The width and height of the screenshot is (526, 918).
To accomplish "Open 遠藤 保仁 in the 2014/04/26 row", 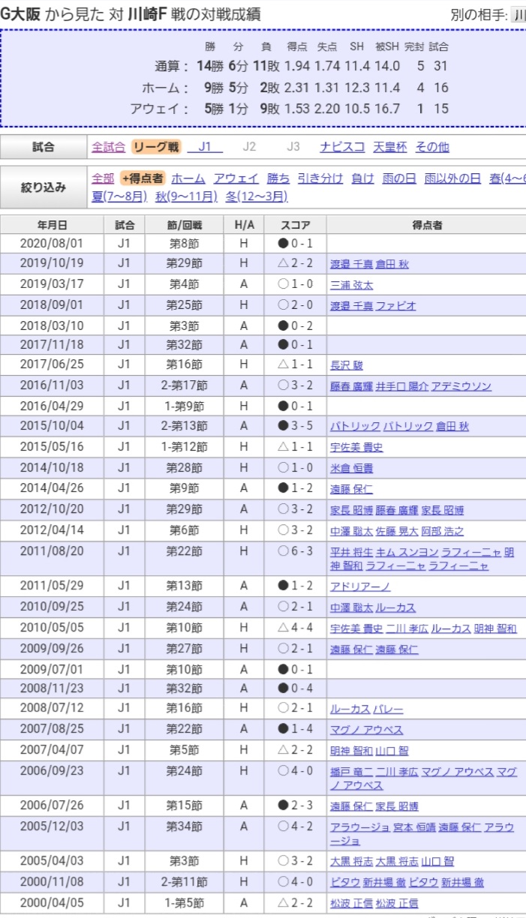I will (x=352, y=489).
